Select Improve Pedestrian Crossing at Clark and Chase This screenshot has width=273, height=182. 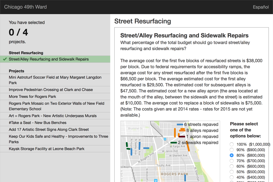pyautogui.click(x=51, y=90)
